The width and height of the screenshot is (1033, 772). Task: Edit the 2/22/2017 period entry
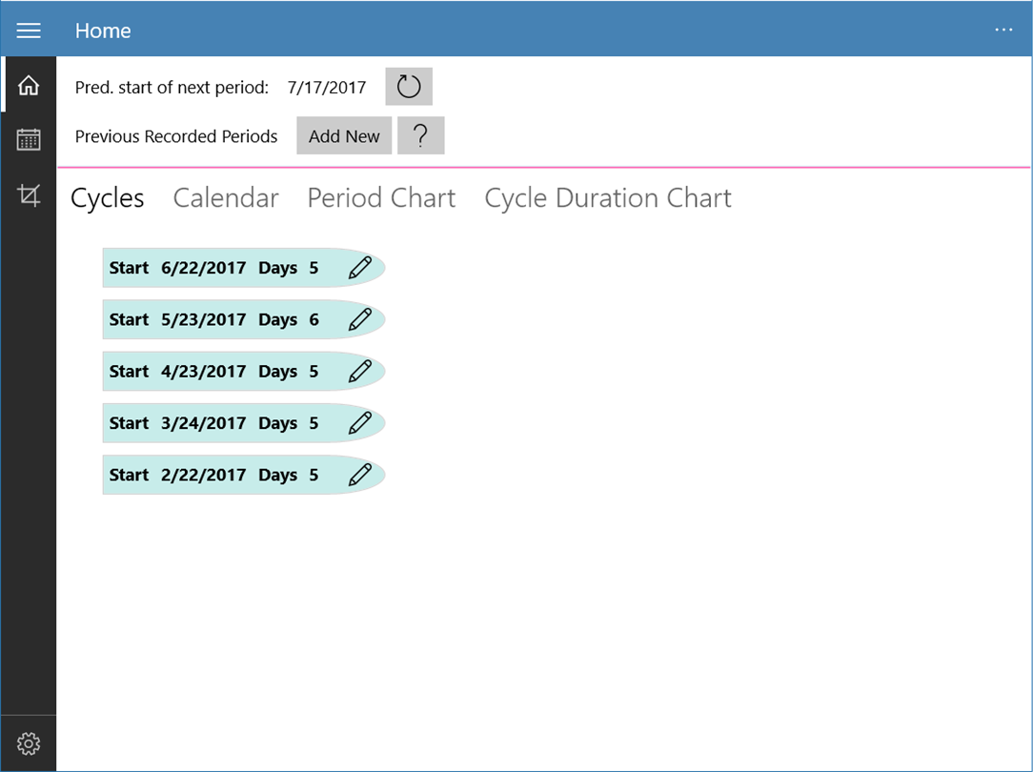point(359,474)
